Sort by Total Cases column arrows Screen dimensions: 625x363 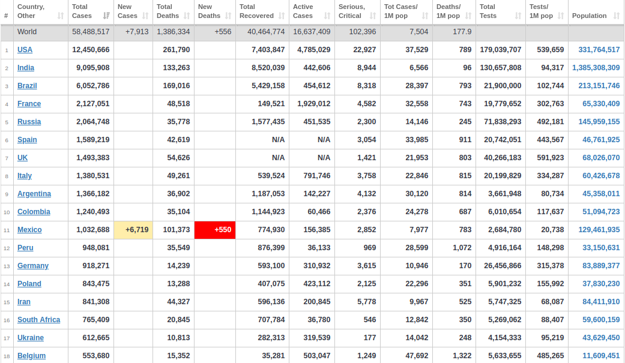coord(106,16)
